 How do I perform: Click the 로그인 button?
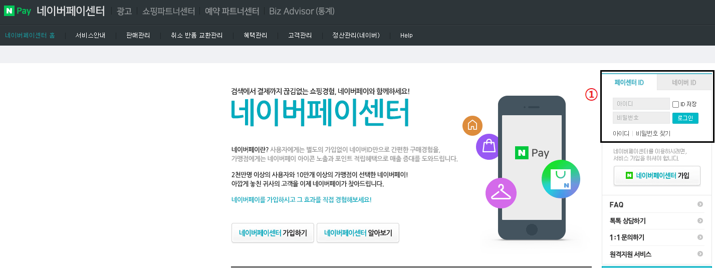pyautogui.click(x=685, y=118)
